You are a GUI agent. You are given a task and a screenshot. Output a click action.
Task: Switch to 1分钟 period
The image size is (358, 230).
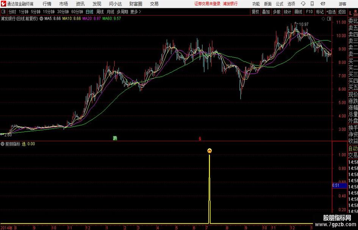23,12
